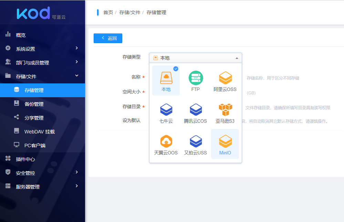
Task: Click the 存储类型 combo box showing 本地
Action: (196, 58)
